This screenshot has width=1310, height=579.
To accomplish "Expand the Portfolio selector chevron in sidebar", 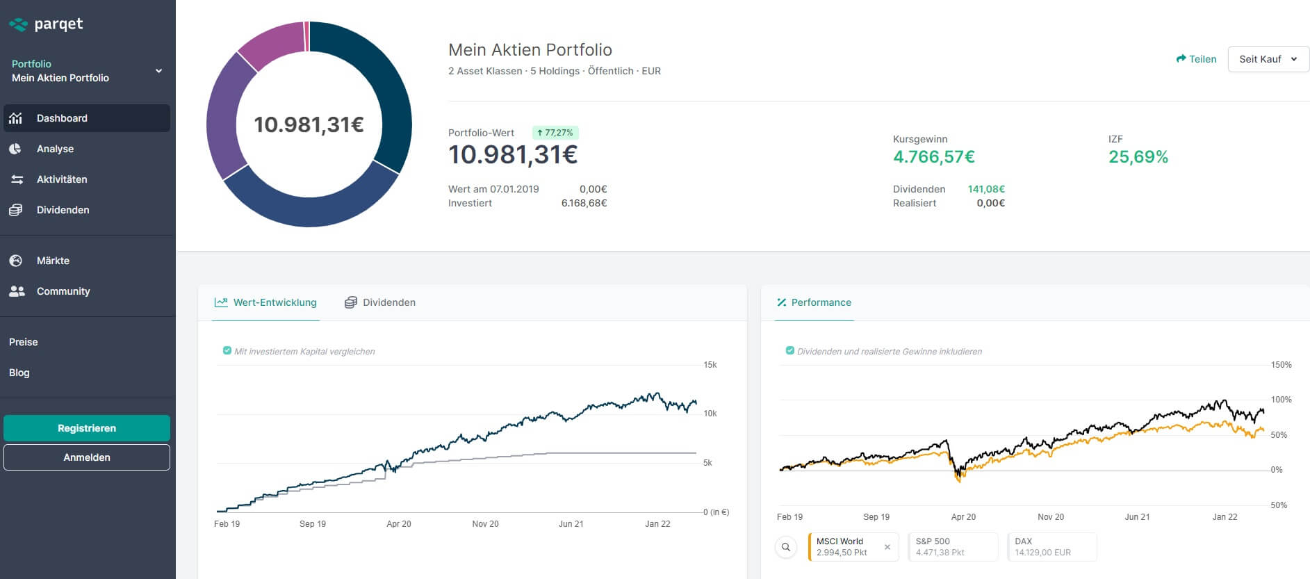I will (x=158, y=71).
